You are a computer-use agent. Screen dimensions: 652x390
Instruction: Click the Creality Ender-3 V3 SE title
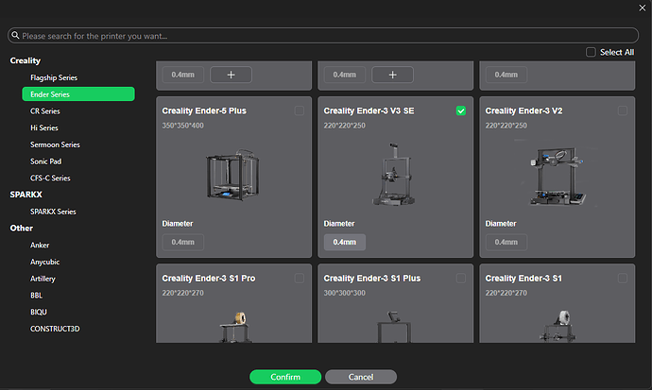coord(369,110)
